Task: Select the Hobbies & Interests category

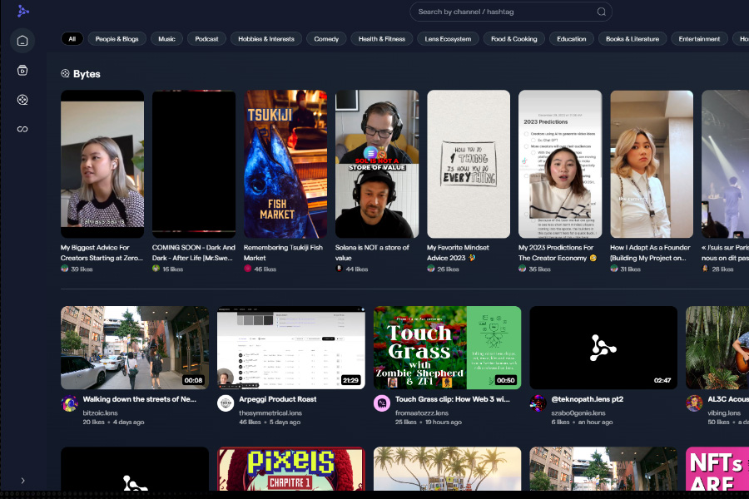Action: tap(266, 39)
